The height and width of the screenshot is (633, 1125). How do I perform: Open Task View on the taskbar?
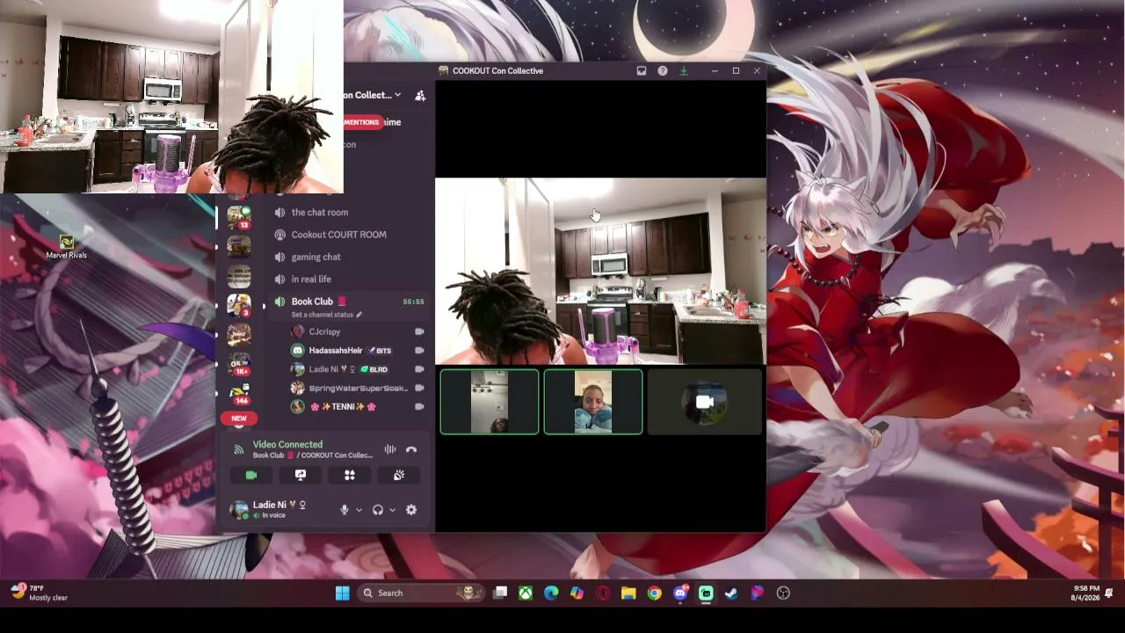click(500, 593)
